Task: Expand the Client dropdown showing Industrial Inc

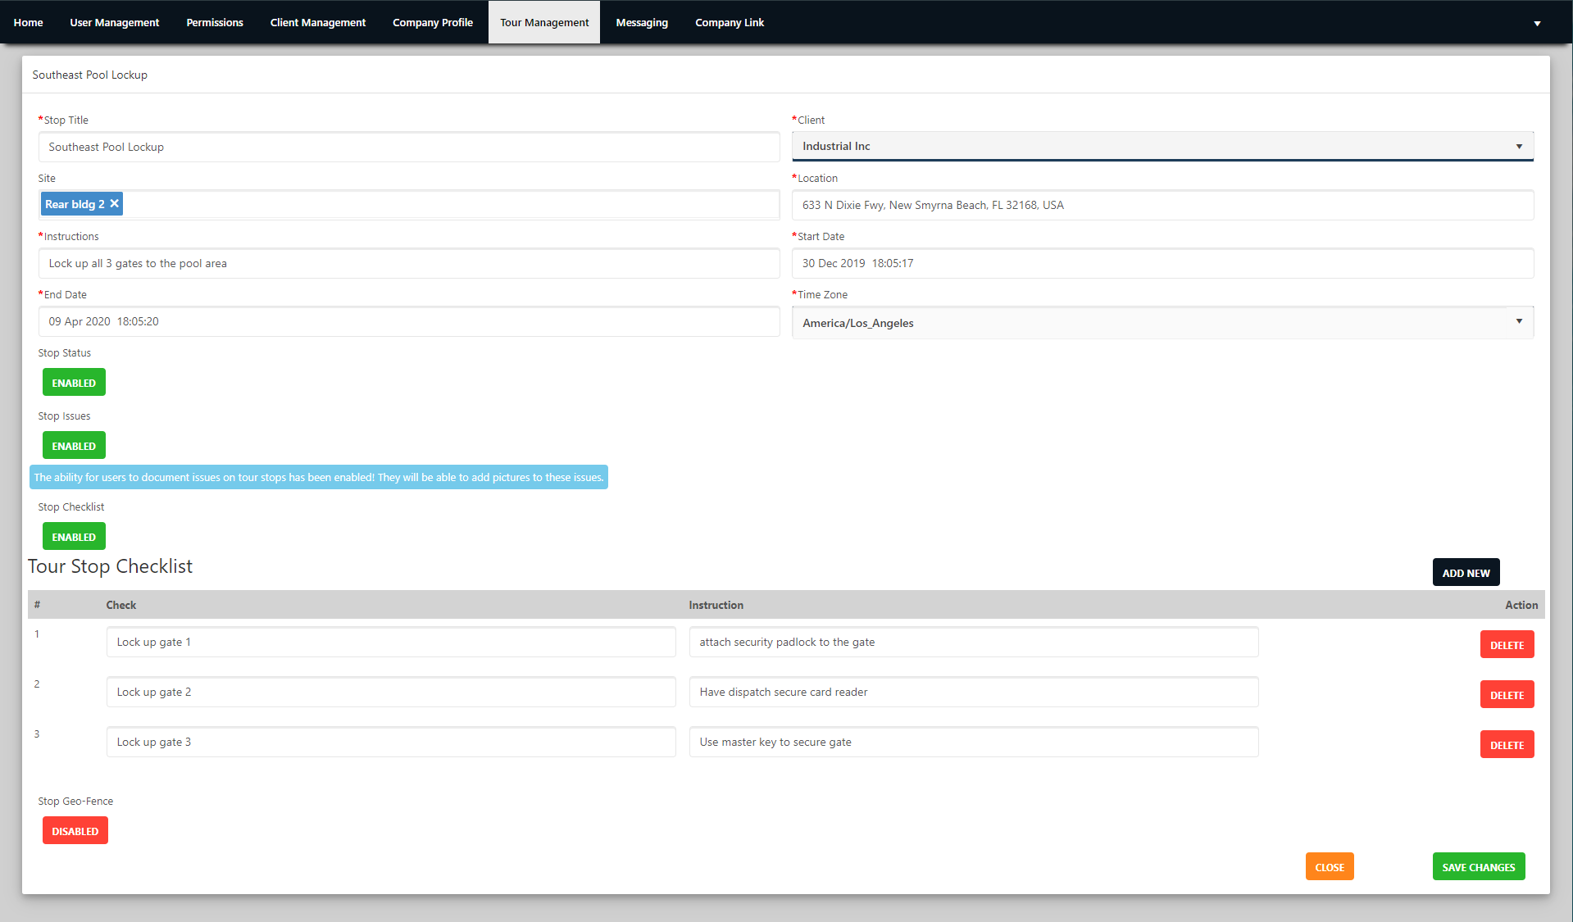Action: click(x=1162, y=147)
